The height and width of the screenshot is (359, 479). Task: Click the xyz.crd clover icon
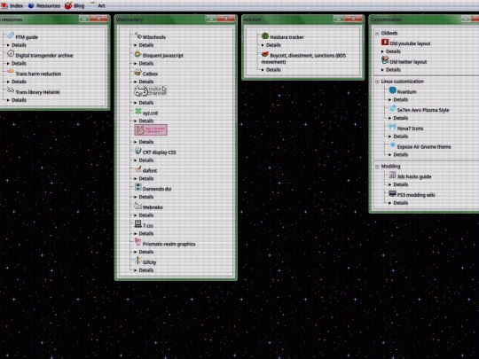tap(138, 112)
